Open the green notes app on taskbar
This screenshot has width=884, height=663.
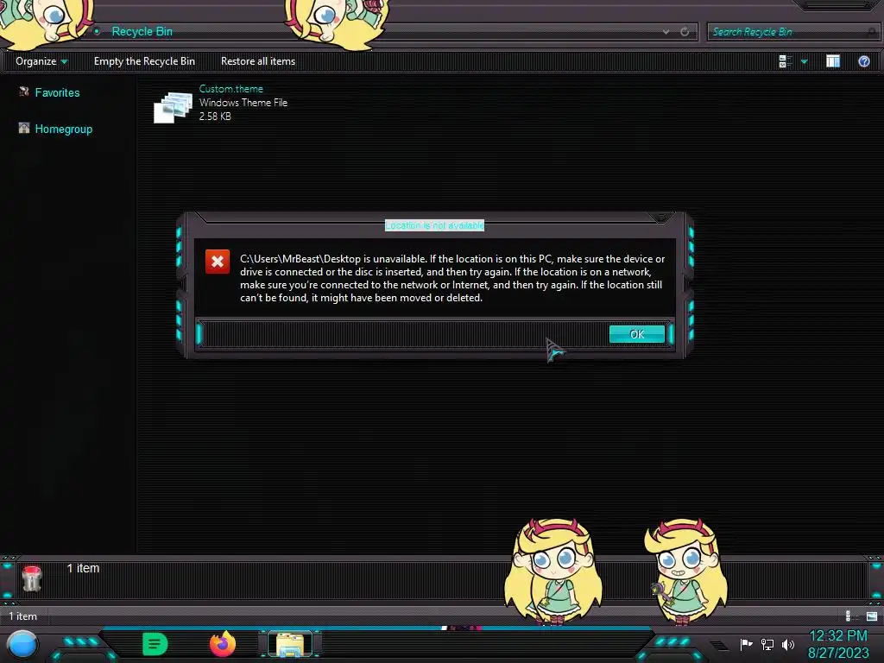point(155,644)
